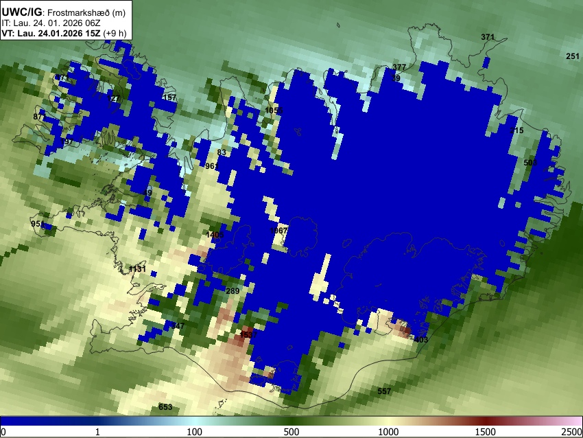Click the 'Frostmarkshæð (m)' title text
583x438 pixels.
click(86, 12)
